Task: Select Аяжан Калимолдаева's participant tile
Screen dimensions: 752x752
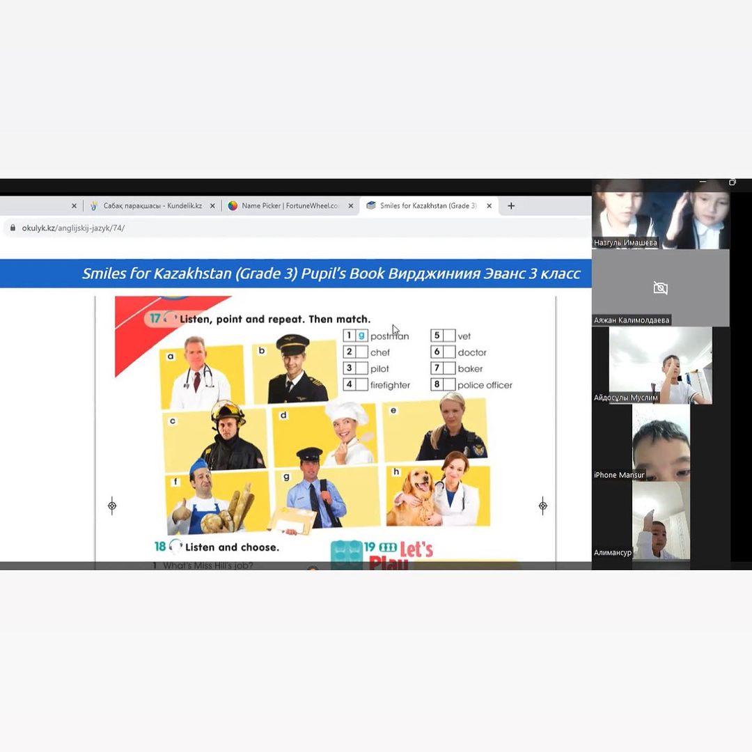Action: pos(660,288)
